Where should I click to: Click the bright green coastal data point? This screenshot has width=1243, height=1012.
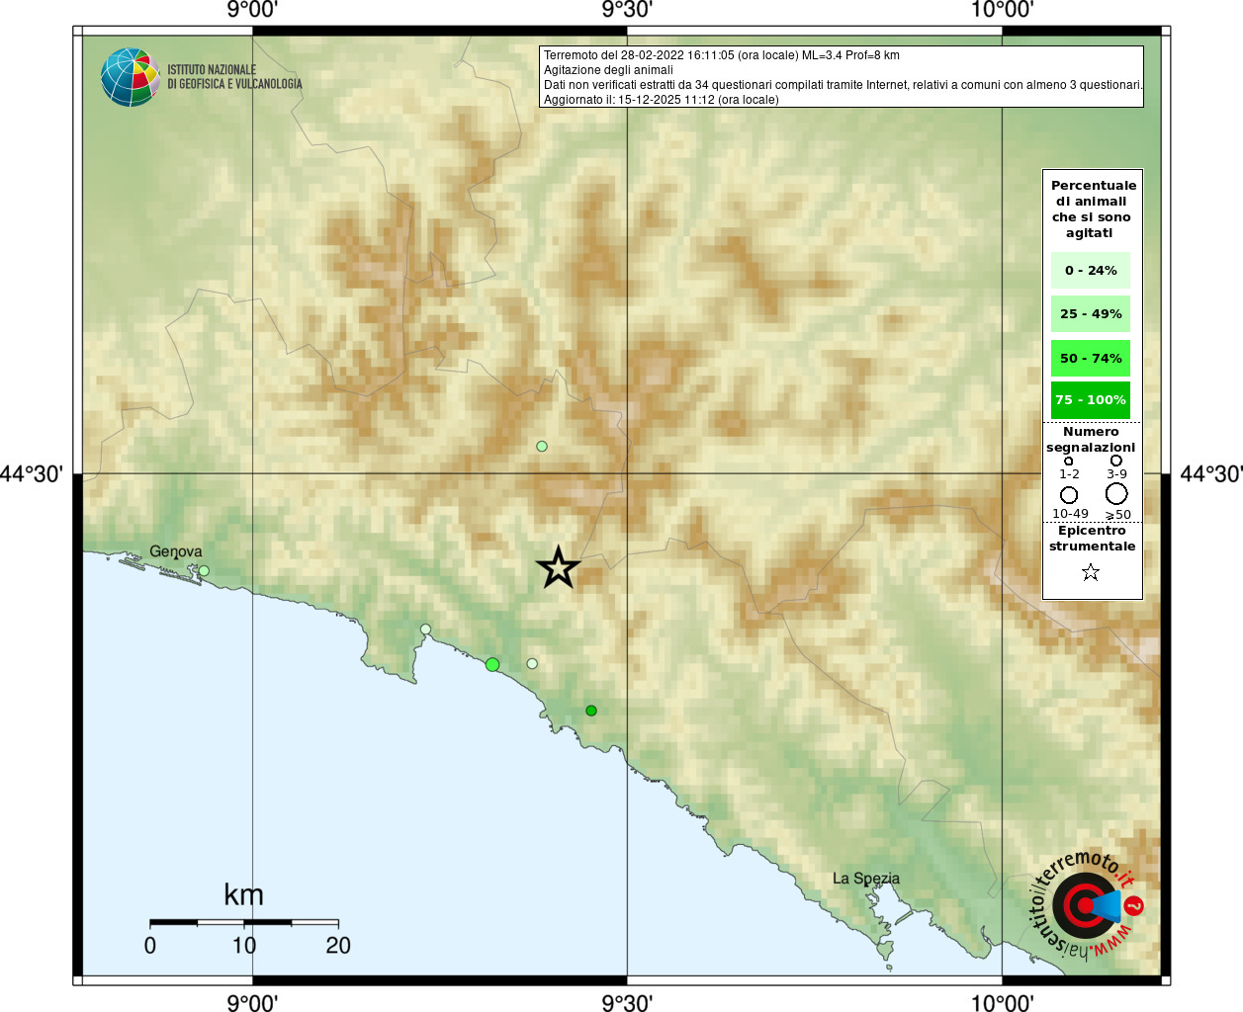pos(492,664)
